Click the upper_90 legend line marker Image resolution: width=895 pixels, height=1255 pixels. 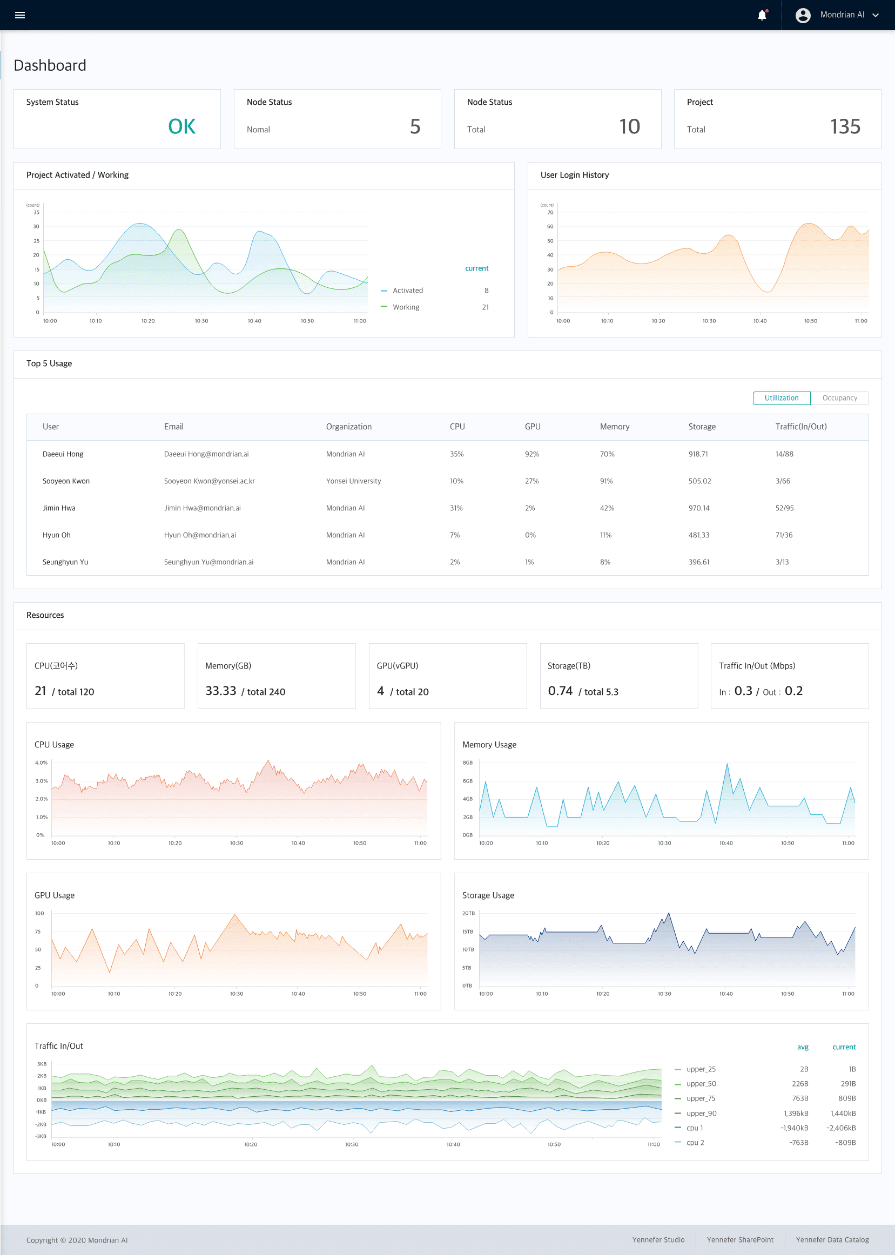677,1114
